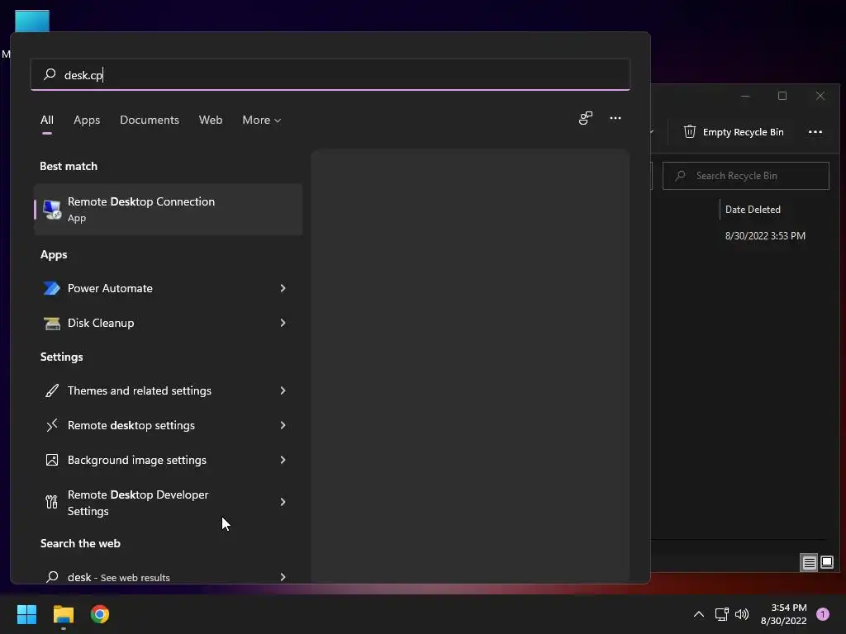Click the Empty Recycle Bin label
This screenshot has height=634, width=846.
coord(743,132)
